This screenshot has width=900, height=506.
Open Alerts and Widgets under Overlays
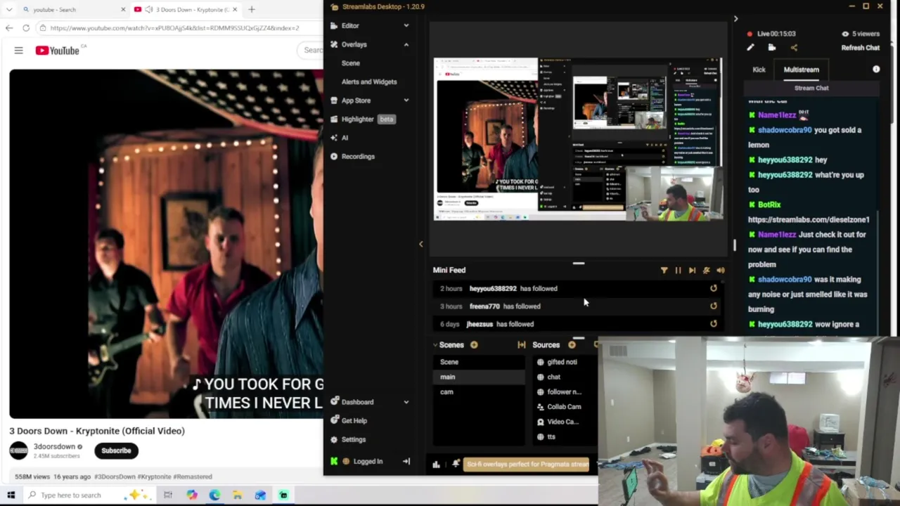pos(369,82)
